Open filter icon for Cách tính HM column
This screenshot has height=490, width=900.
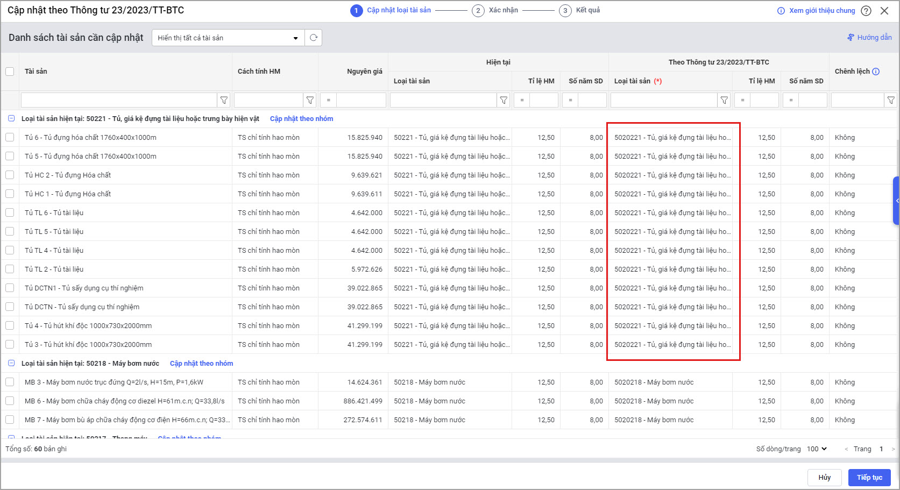[310, 100]
